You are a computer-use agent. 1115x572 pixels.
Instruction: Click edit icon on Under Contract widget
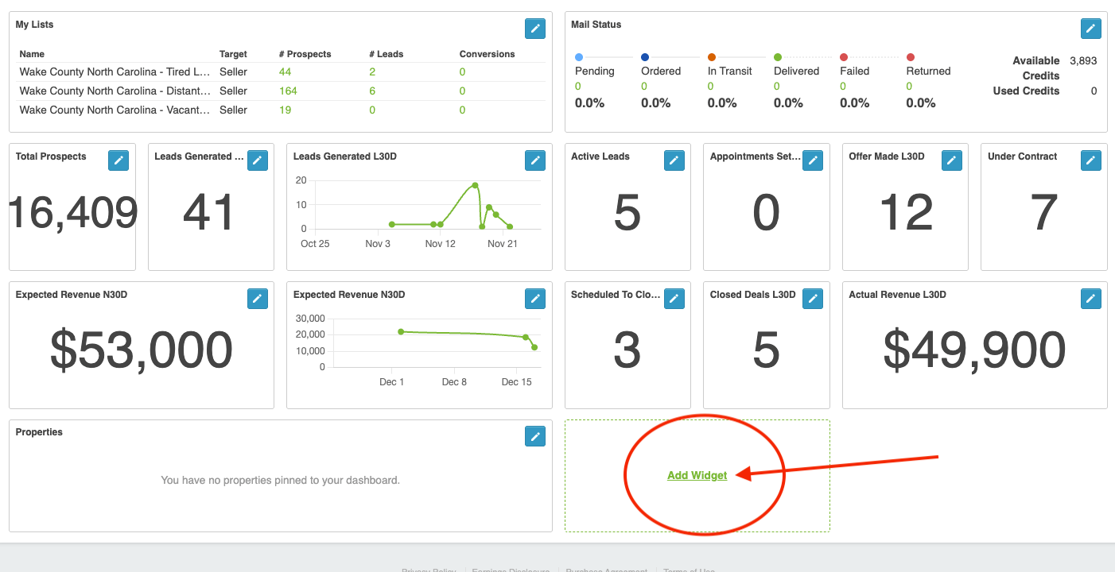tap(1090, 160)
